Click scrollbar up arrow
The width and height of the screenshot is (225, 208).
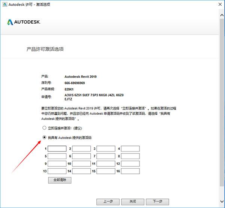[222, 15]
